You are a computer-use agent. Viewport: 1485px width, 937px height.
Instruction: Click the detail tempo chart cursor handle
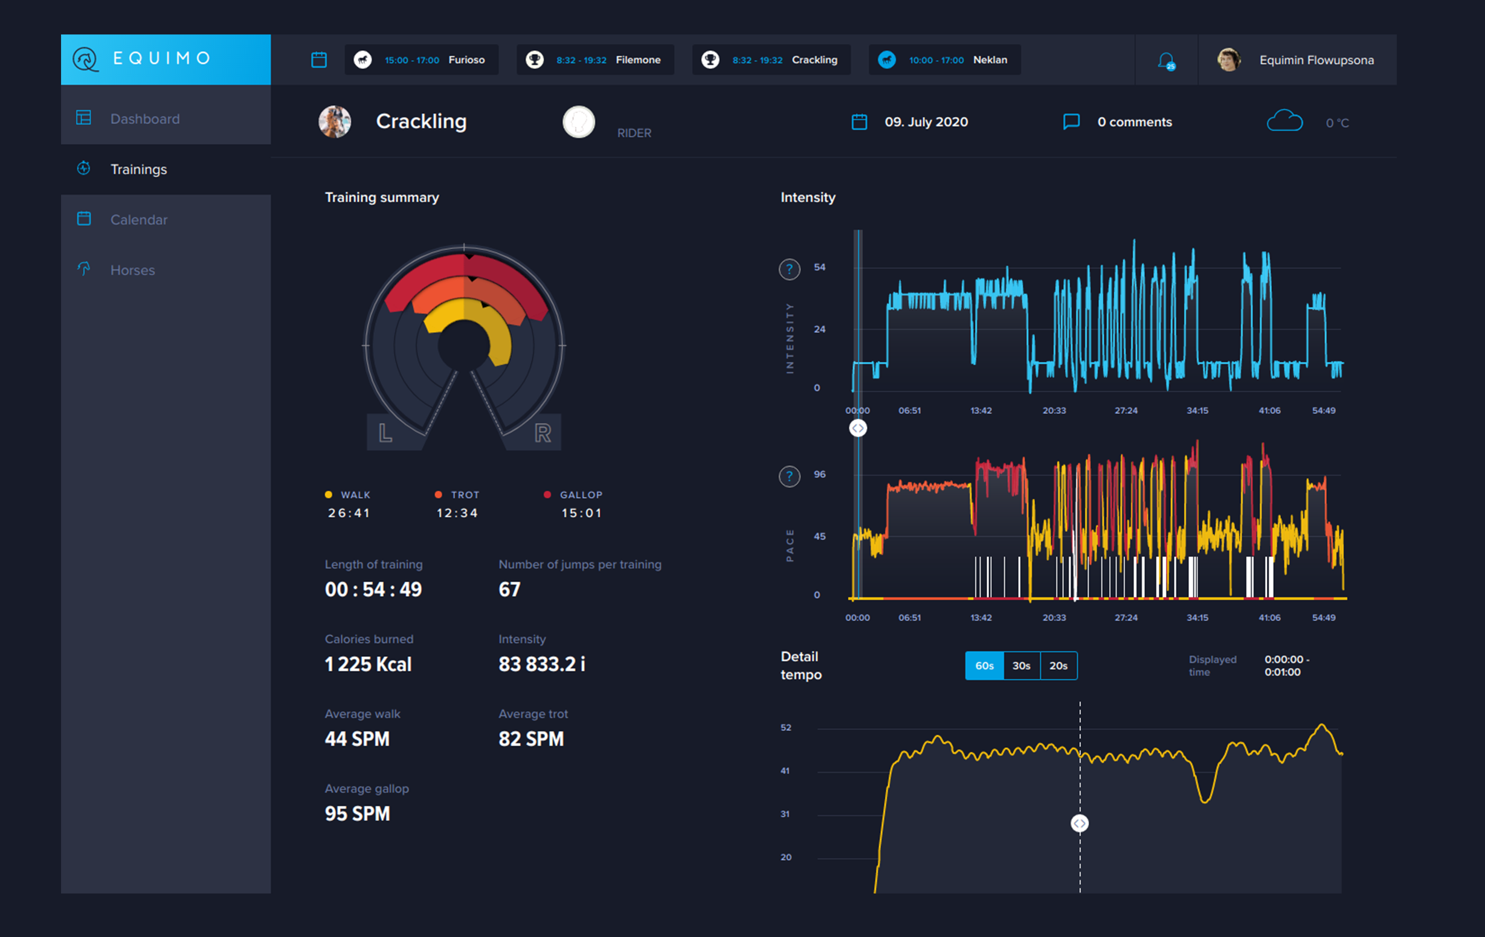click(1079, 823)
